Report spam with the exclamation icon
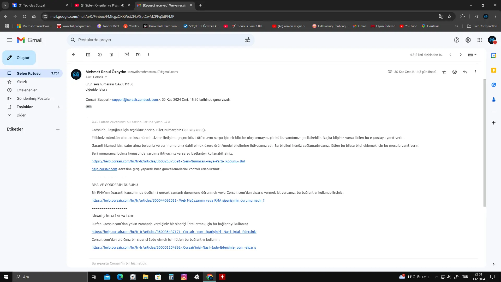The height and width of the screenshot is (282, 501). coord(100,55)
